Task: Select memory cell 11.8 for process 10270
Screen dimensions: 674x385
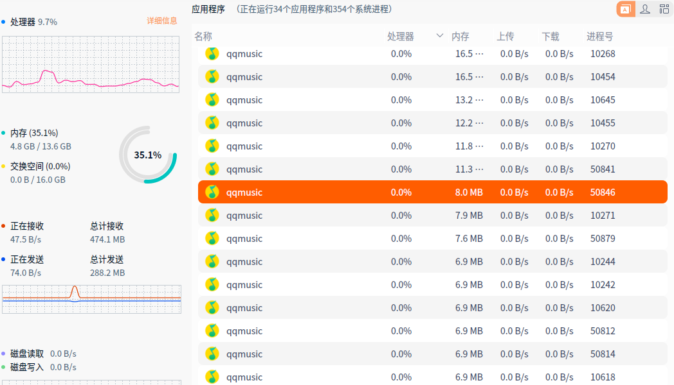Action: click(x=469, y=146)
